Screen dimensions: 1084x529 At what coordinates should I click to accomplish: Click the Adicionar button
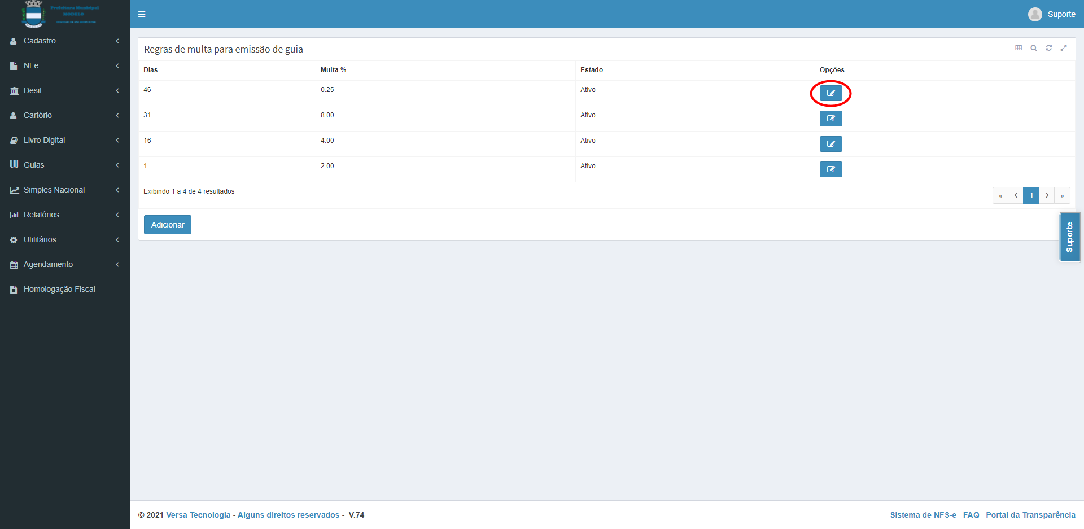pyautogui.click(x=168, y=225)
